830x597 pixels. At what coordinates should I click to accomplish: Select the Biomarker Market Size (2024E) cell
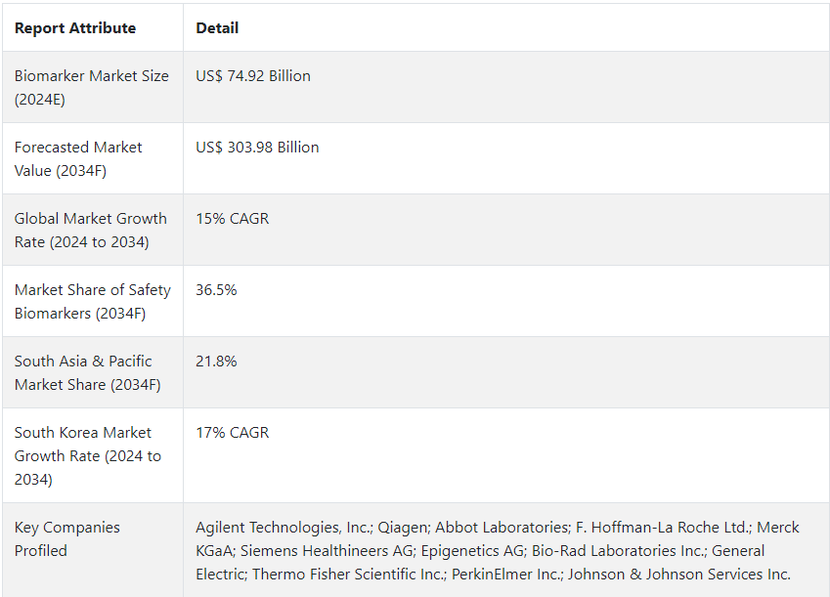click(x=92, y=87)
